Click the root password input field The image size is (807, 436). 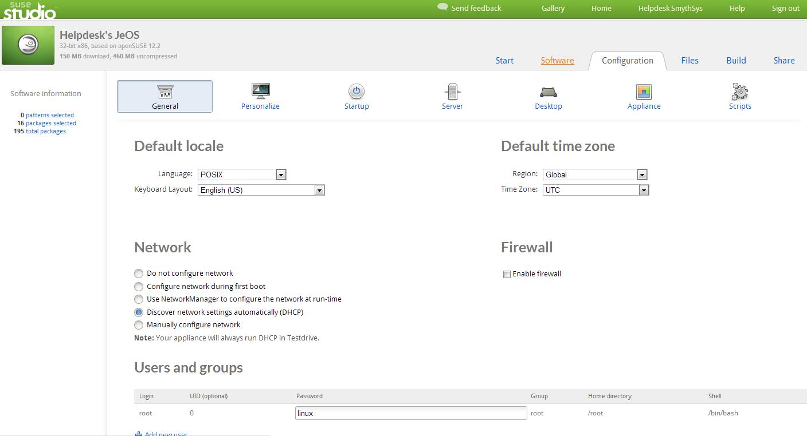(x=410, y=413)
